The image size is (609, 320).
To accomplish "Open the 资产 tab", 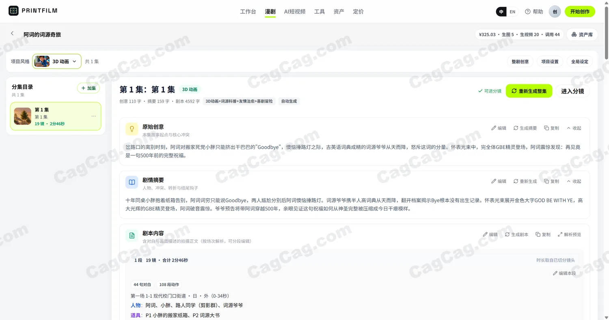I will [x=339, y=12].
